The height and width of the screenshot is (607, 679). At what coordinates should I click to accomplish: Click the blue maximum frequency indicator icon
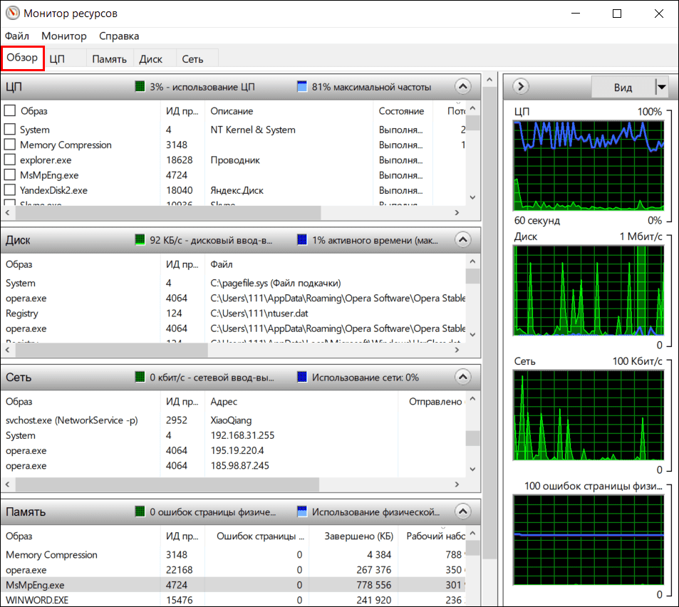[302, 85]
